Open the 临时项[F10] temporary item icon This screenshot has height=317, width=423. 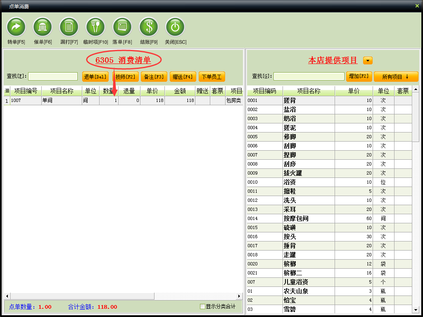tap(95, 27)
